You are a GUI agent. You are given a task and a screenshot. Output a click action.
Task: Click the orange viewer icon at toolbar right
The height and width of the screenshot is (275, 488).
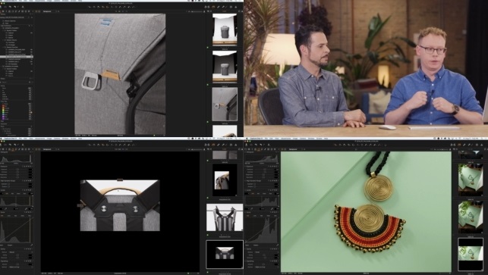[x=213, y=6]
